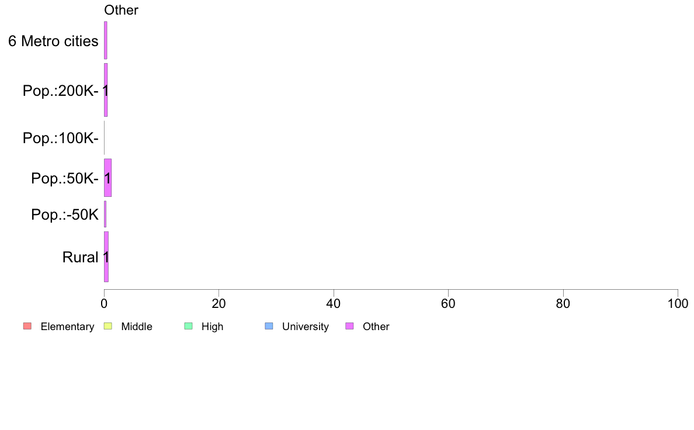Click the 'Other' chart title

click(121, 10)
